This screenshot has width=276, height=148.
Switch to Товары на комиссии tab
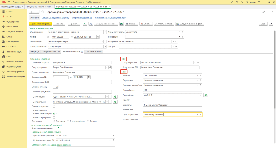pyautogui.click(x=51, y=51)
